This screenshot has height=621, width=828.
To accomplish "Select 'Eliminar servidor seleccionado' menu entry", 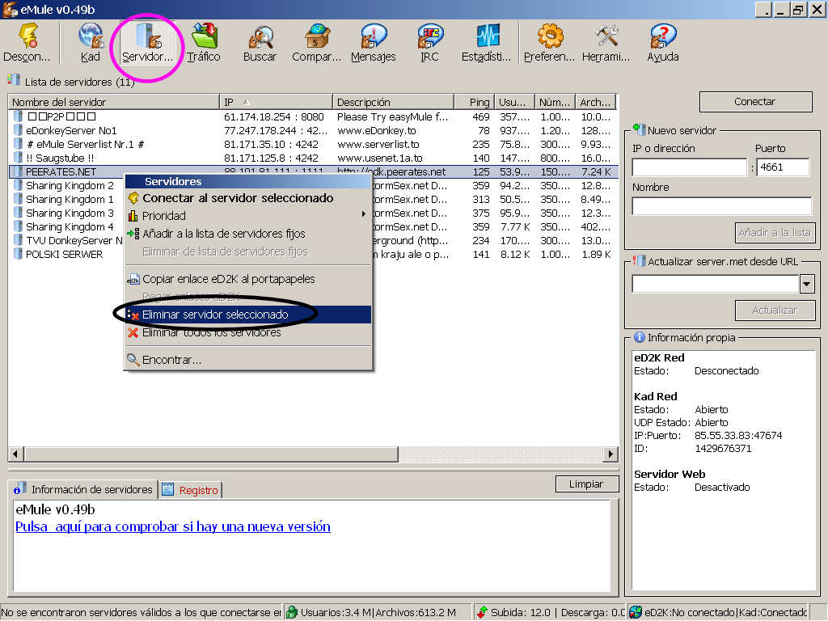I will pos(215,315).
